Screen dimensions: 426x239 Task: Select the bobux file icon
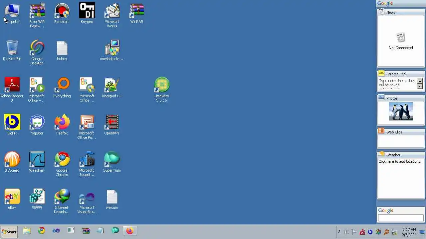(62, 50)
